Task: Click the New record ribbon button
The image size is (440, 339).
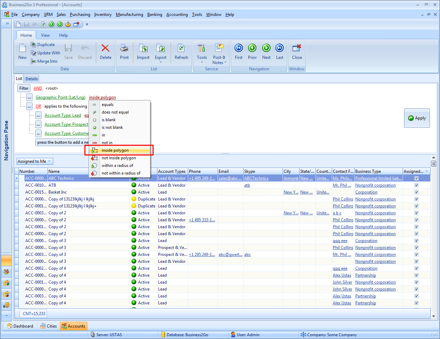Action: 22,52
